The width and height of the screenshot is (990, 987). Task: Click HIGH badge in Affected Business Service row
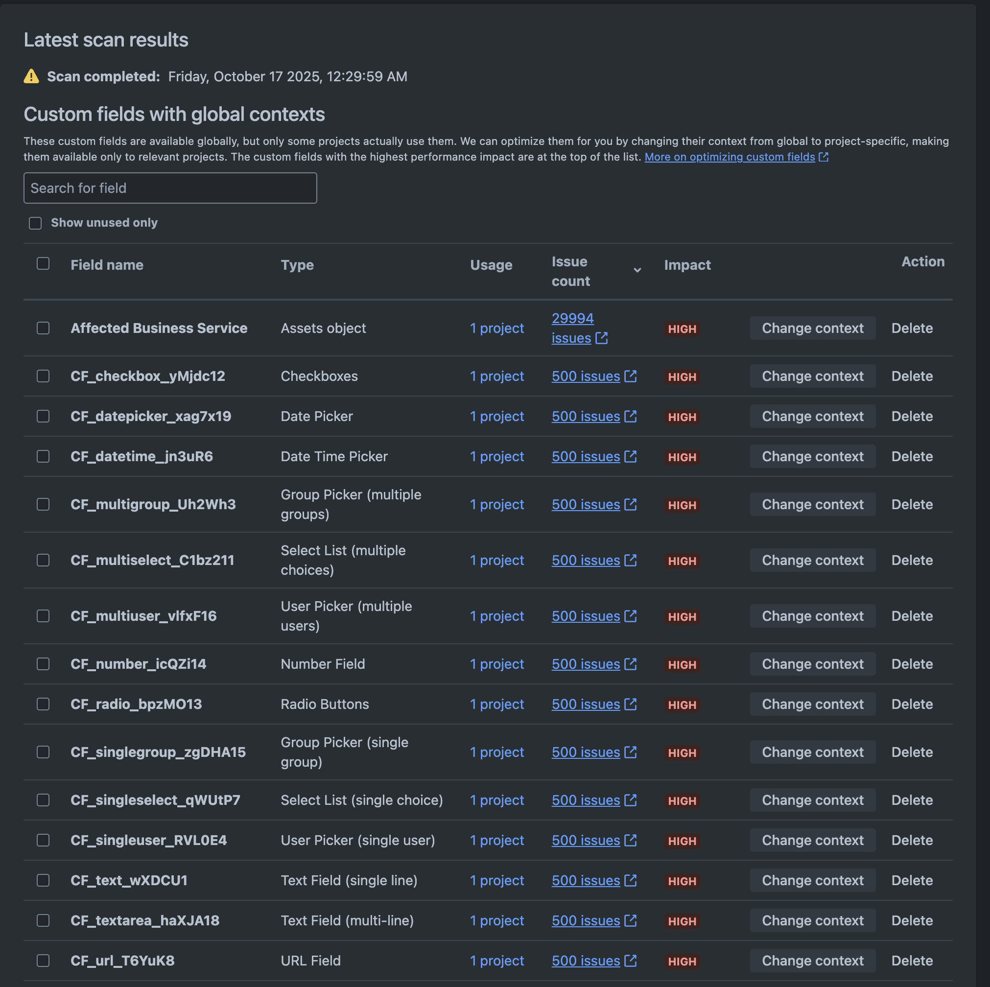pos(682,329)
